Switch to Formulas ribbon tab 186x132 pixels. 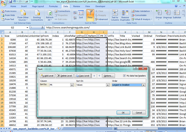(x=53, y=6)
